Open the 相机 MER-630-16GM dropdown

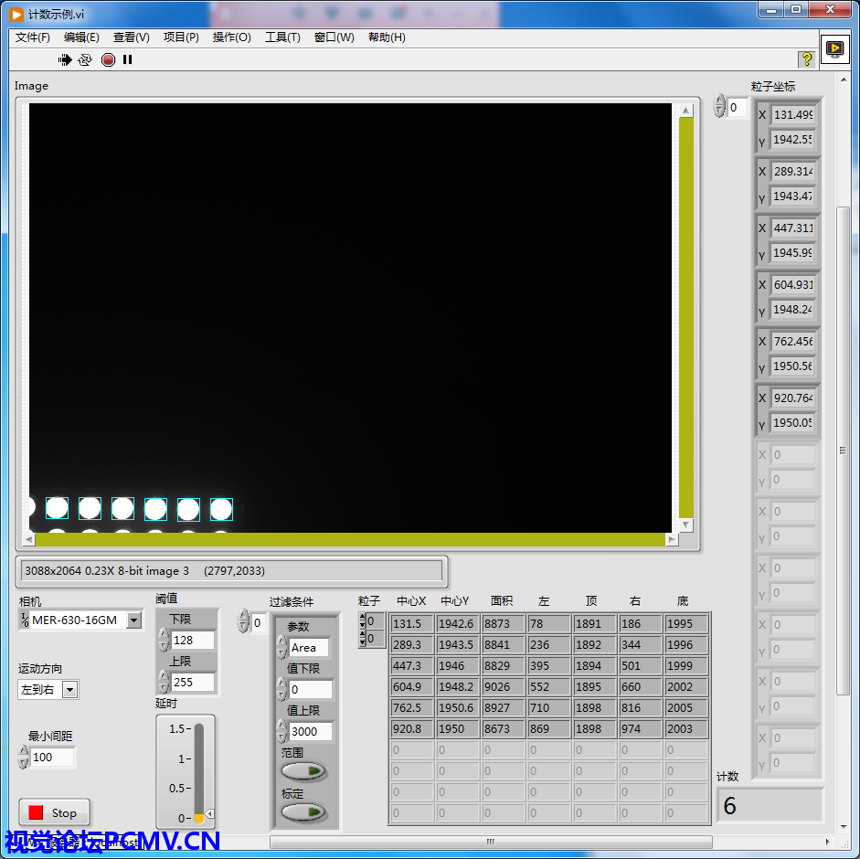(133, 620)
